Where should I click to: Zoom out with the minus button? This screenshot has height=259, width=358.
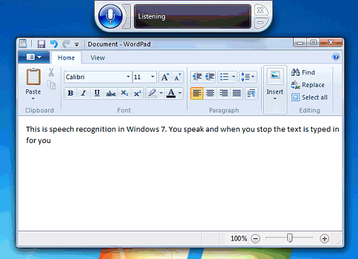[255, 238]
